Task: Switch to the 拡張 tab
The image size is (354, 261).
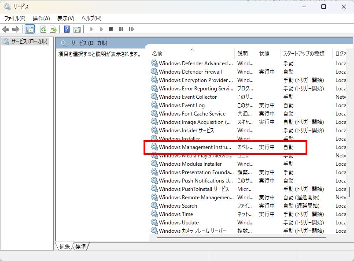Action: [x=65, y=246]
